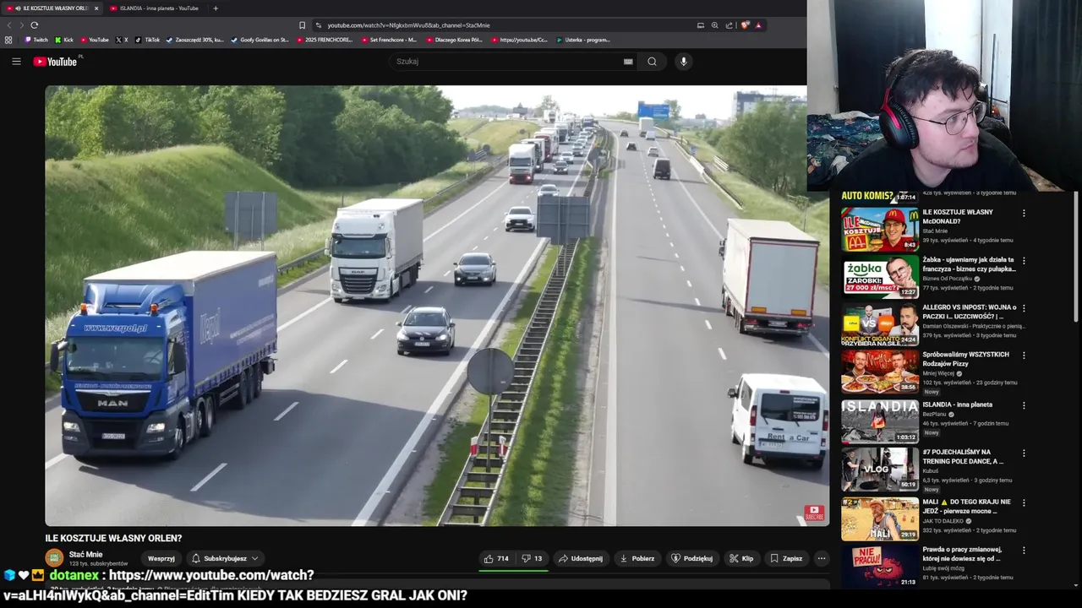
Task: Open options menu for the Pizzy video
Action: (1024, 356)
